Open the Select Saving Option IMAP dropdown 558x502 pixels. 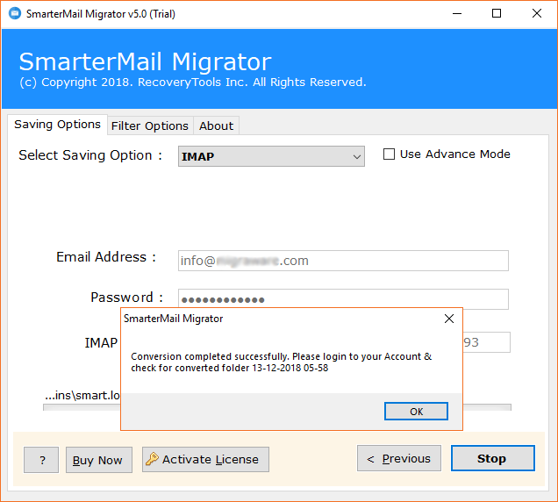(271, 156)
